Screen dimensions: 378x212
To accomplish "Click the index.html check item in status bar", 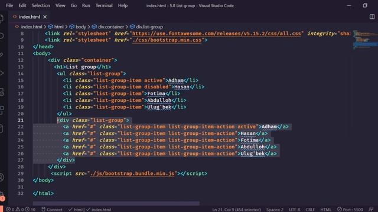I will click(99, 210).
